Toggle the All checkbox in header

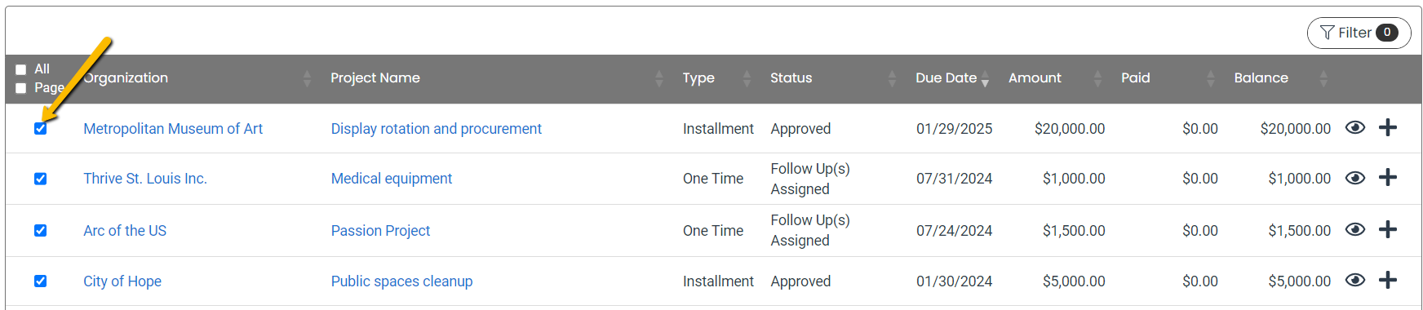coord(21,69)
